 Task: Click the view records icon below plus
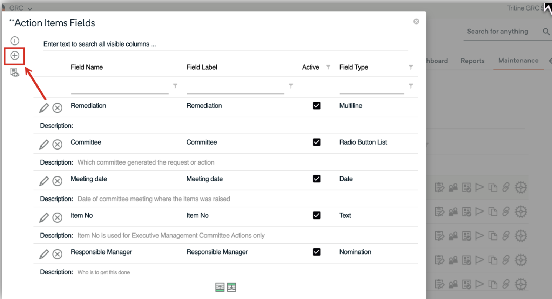pyautogui.click(x=15, y=72)
